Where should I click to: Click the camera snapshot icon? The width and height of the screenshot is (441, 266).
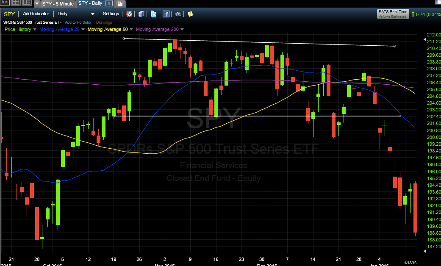[x=178, y=14]
